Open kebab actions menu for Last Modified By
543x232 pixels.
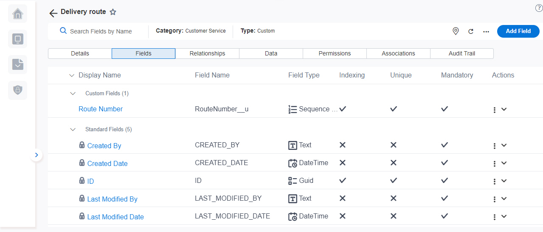[495, 199]
